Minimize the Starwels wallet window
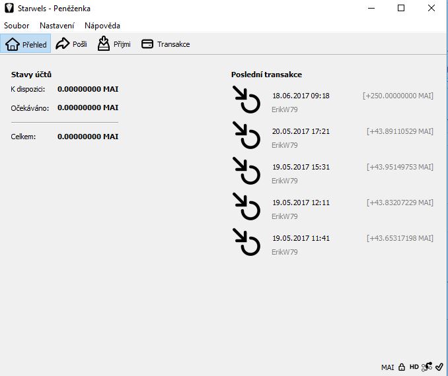The image size is (448, 376). point(371,8)
